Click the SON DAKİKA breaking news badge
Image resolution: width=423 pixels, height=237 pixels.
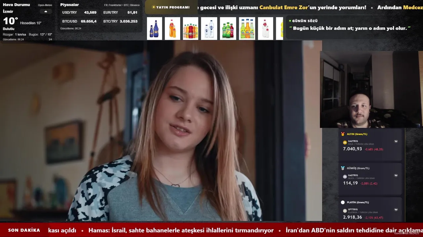[x=24, y=230]
